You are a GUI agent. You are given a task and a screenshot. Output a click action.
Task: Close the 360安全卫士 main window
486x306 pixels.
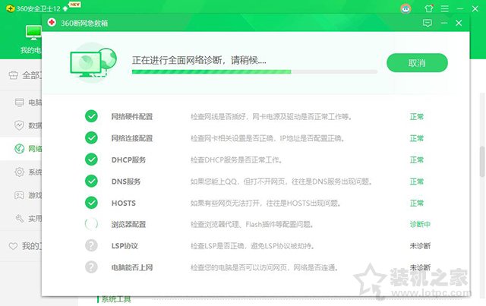475,8
